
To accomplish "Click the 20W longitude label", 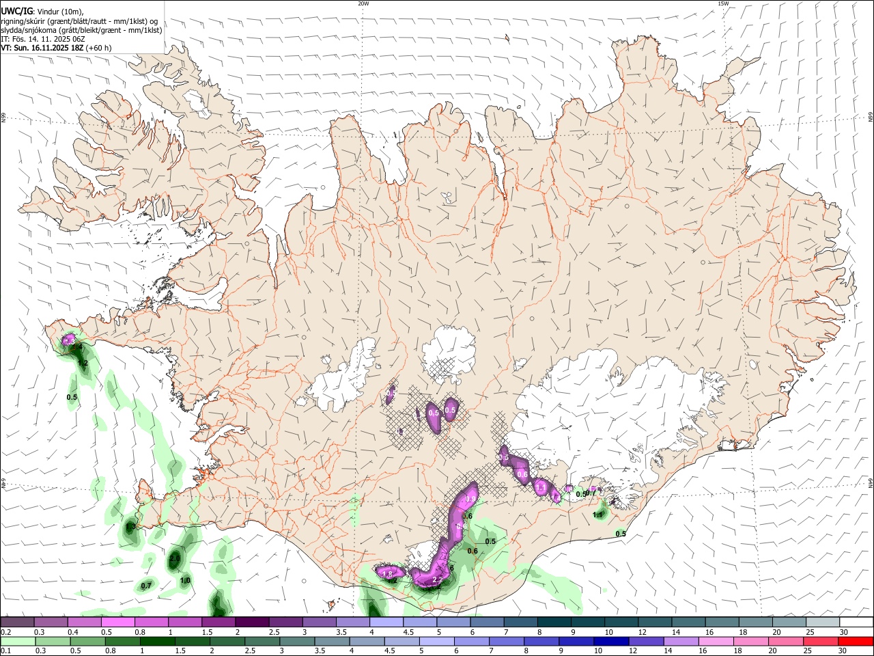I will (363, 3).
